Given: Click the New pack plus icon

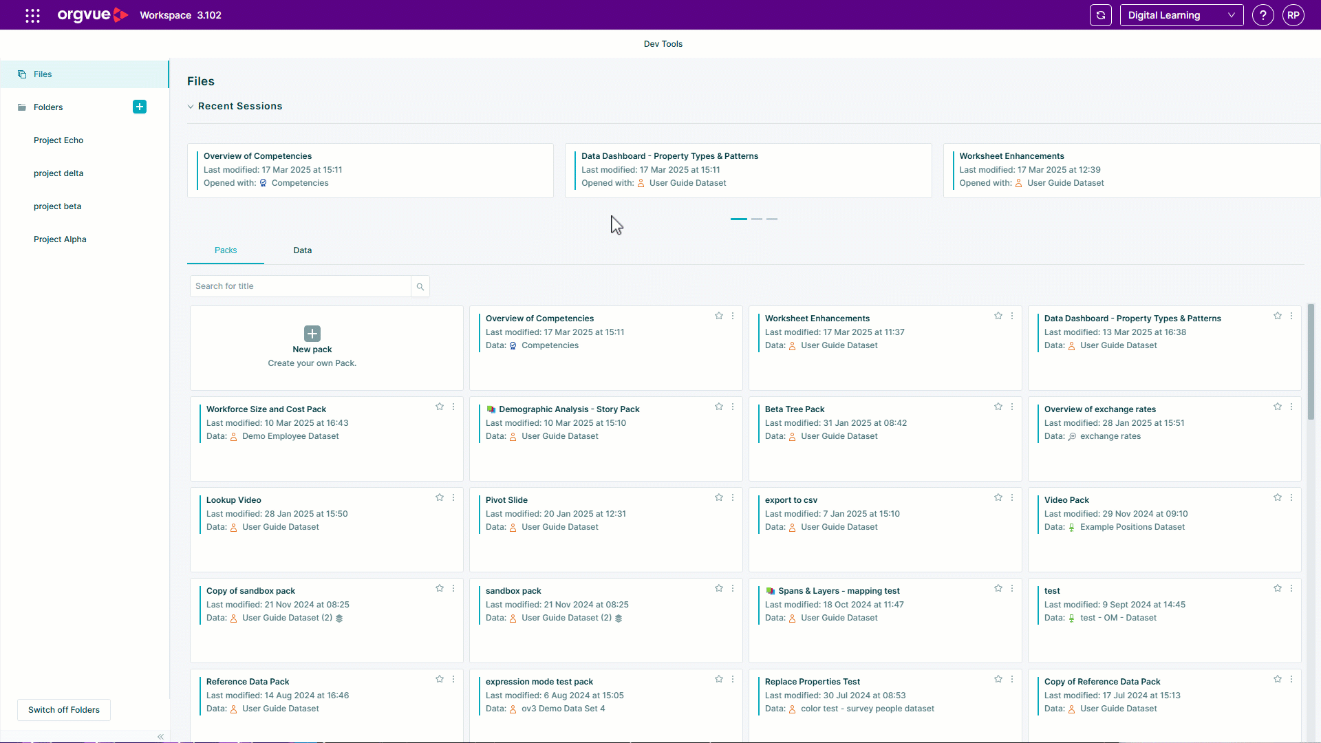Looking at the screenshot, I should 312,333.
